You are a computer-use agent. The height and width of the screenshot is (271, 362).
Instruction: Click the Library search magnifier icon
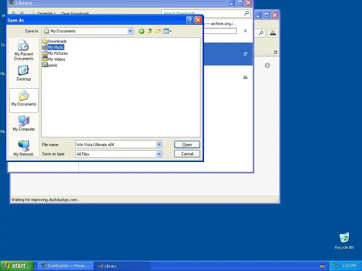click(246, 13)
